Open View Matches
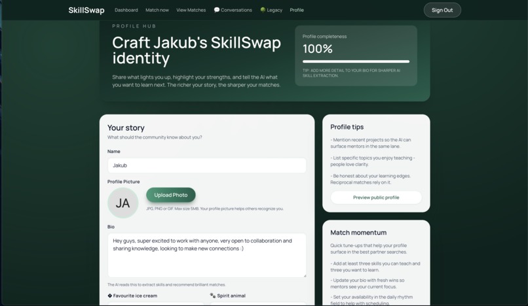This screenshot has width=528, height=306. [191, 10]
